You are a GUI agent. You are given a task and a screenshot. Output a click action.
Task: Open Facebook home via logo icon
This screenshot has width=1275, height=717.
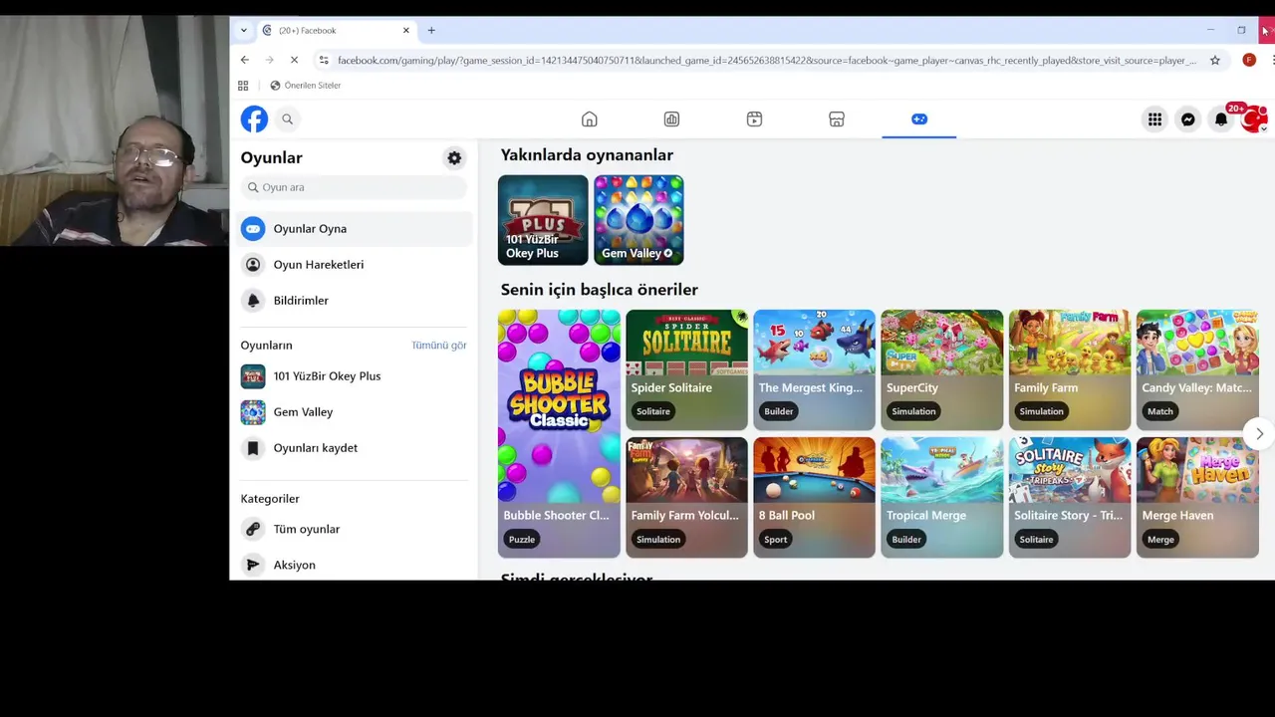254,119
